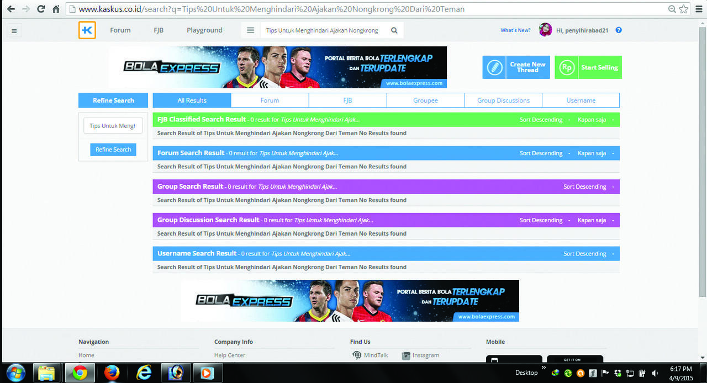
Task: Click the Kaskus logo icon
Action: coord(87,30)
